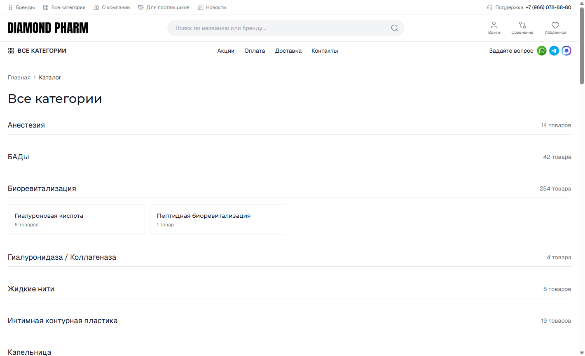Expand the ВСЕ КАТЕГОРИИ menu

(x=37, y=51)
